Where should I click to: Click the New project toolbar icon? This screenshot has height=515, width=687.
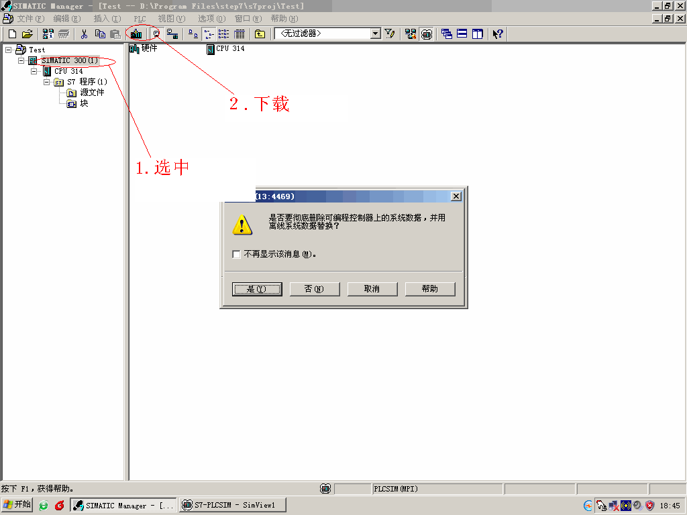click(12, 34)
